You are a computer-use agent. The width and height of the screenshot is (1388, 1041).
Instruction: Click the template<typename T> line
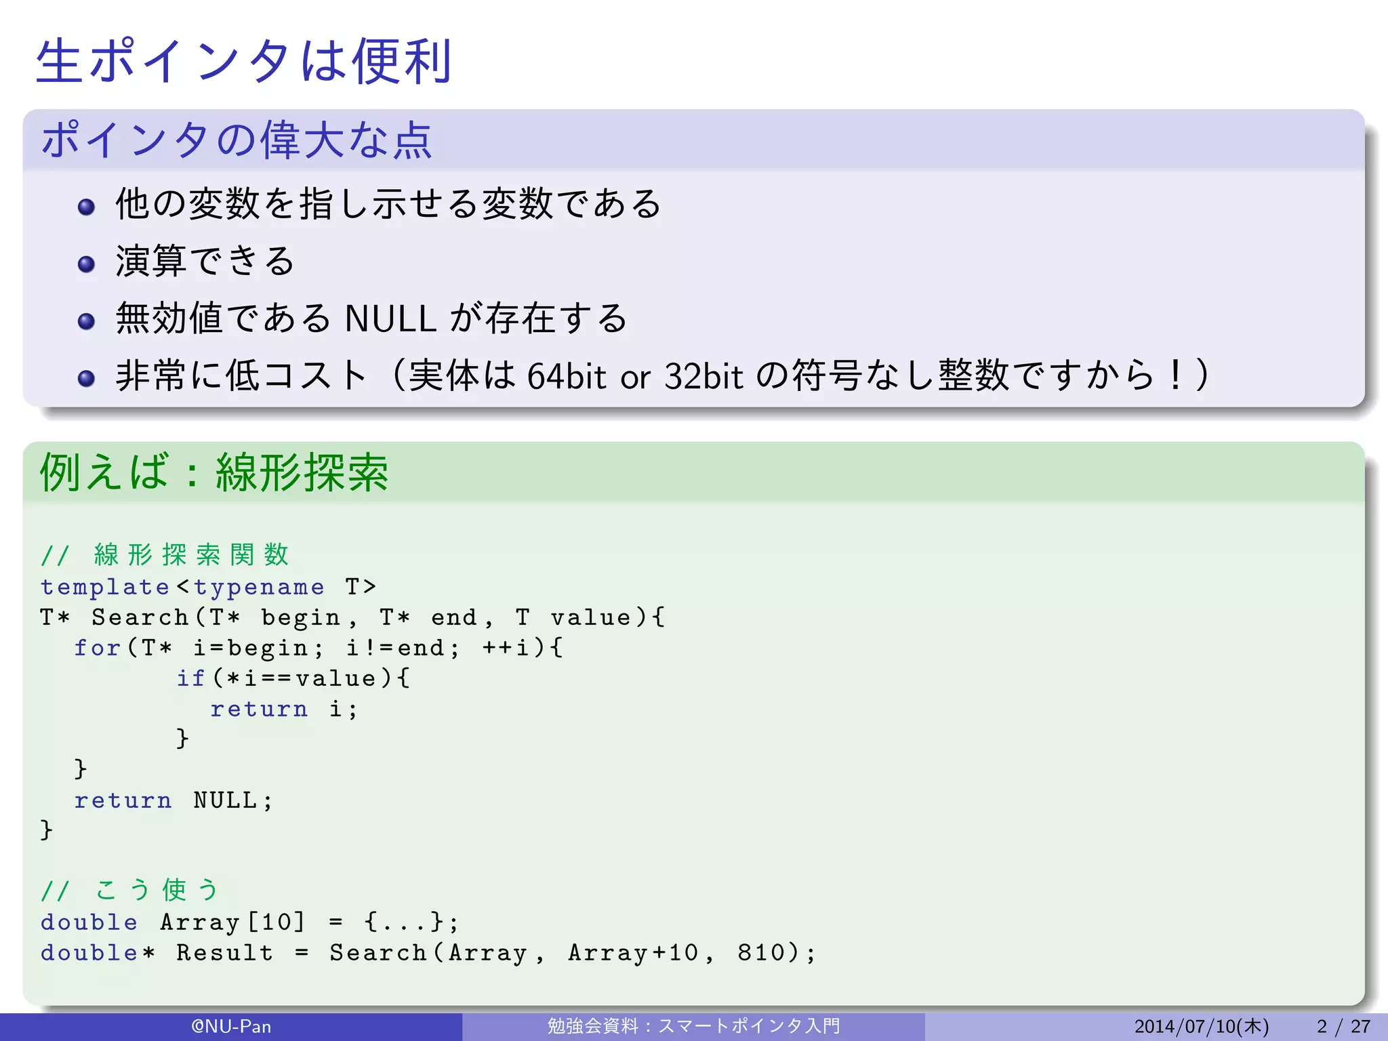coord(207,587)
